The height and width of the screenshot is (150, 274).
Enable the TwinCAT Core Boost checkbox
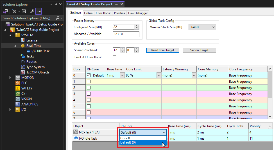click(114, 57)
